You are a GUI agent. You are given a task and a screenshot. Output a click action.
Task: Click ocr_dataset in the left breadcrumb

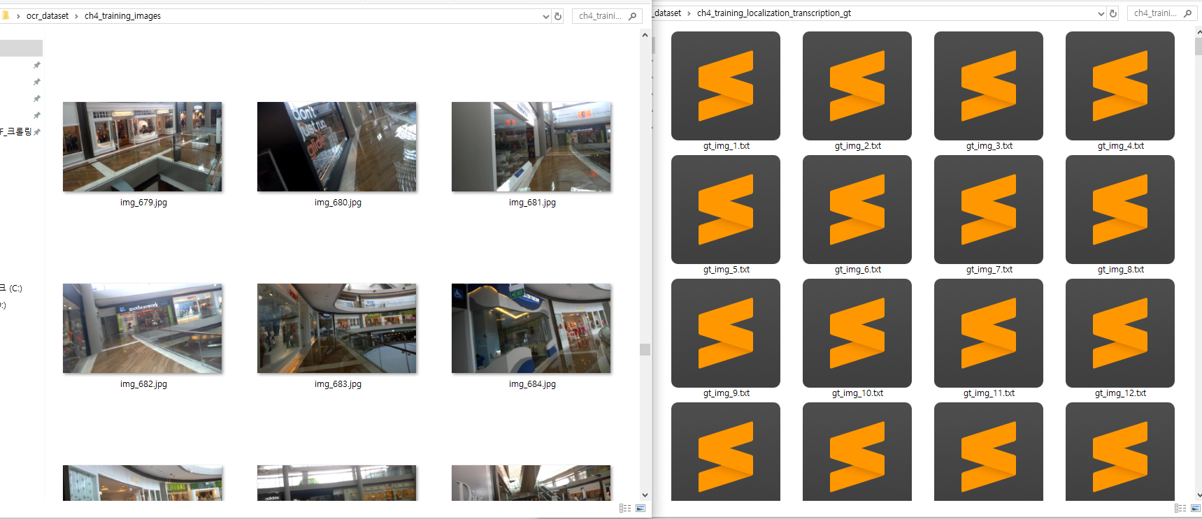click(x=48, y=16)
